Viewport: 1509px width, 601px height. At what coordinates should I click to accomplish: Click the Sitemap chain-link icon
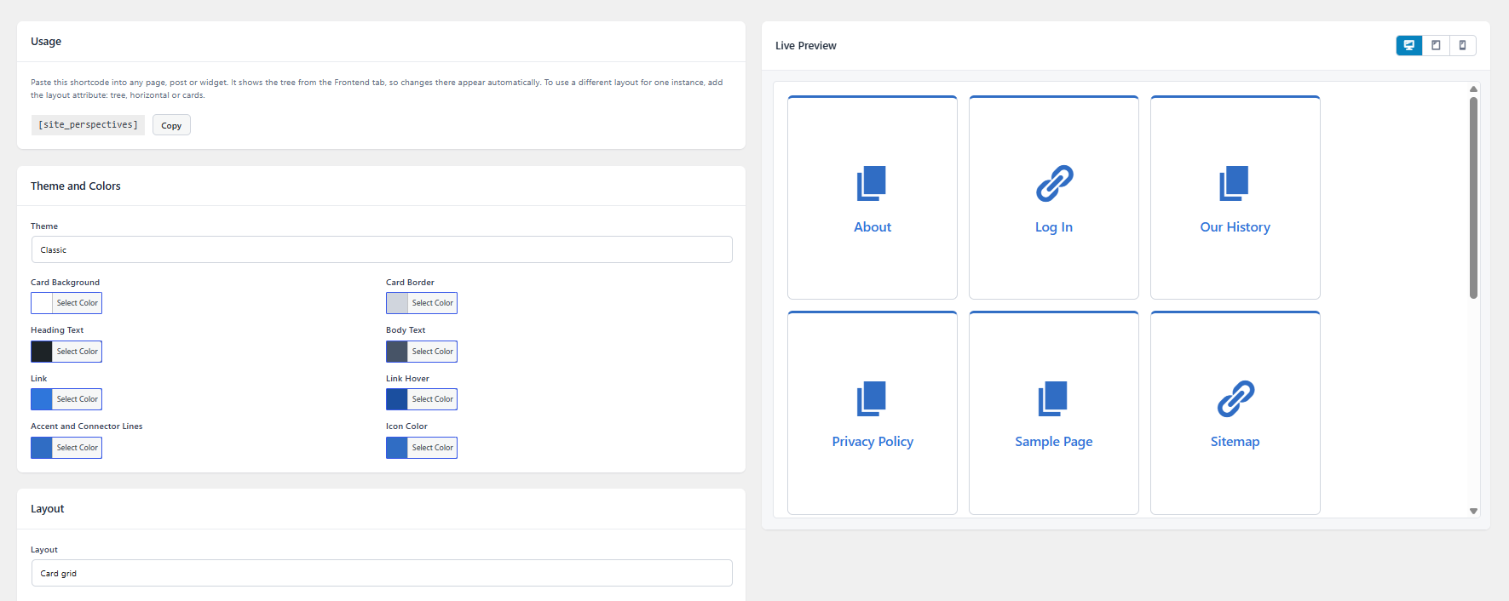pyautogui.click(x=1235, y=398)
